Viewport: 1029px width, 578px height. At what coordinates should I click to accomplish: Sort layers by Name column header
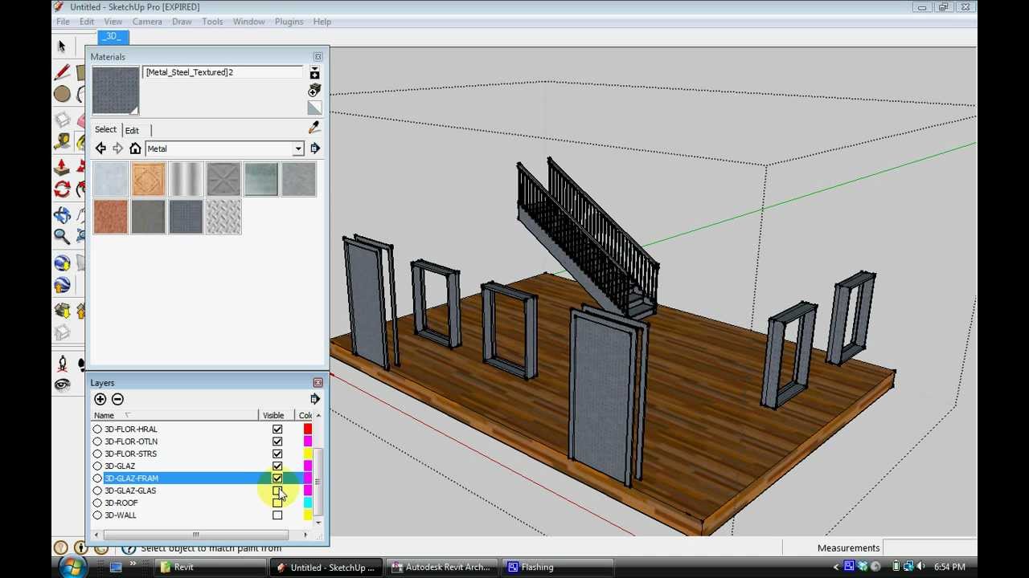[x=175, y=415]
